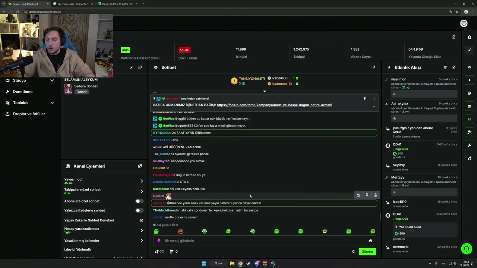Screen dimensions: 477x268
Task: Toggle Abonelere özel sohbet switch
Action: tap(139, 201)
